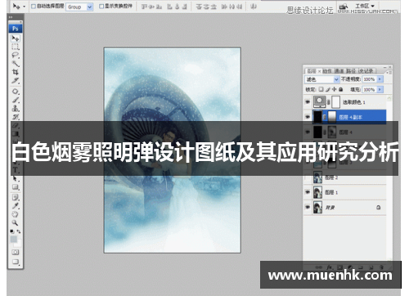Toggle lock all padlock icon
This screenshot has width=409, height=296.
pyautogui.click(x=341, y=89)
